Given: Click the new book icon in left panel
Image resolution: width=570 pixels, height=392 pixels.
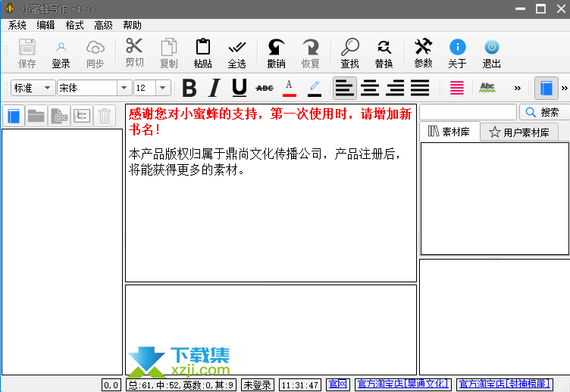Looking at the screenshot, I should 14,116.
